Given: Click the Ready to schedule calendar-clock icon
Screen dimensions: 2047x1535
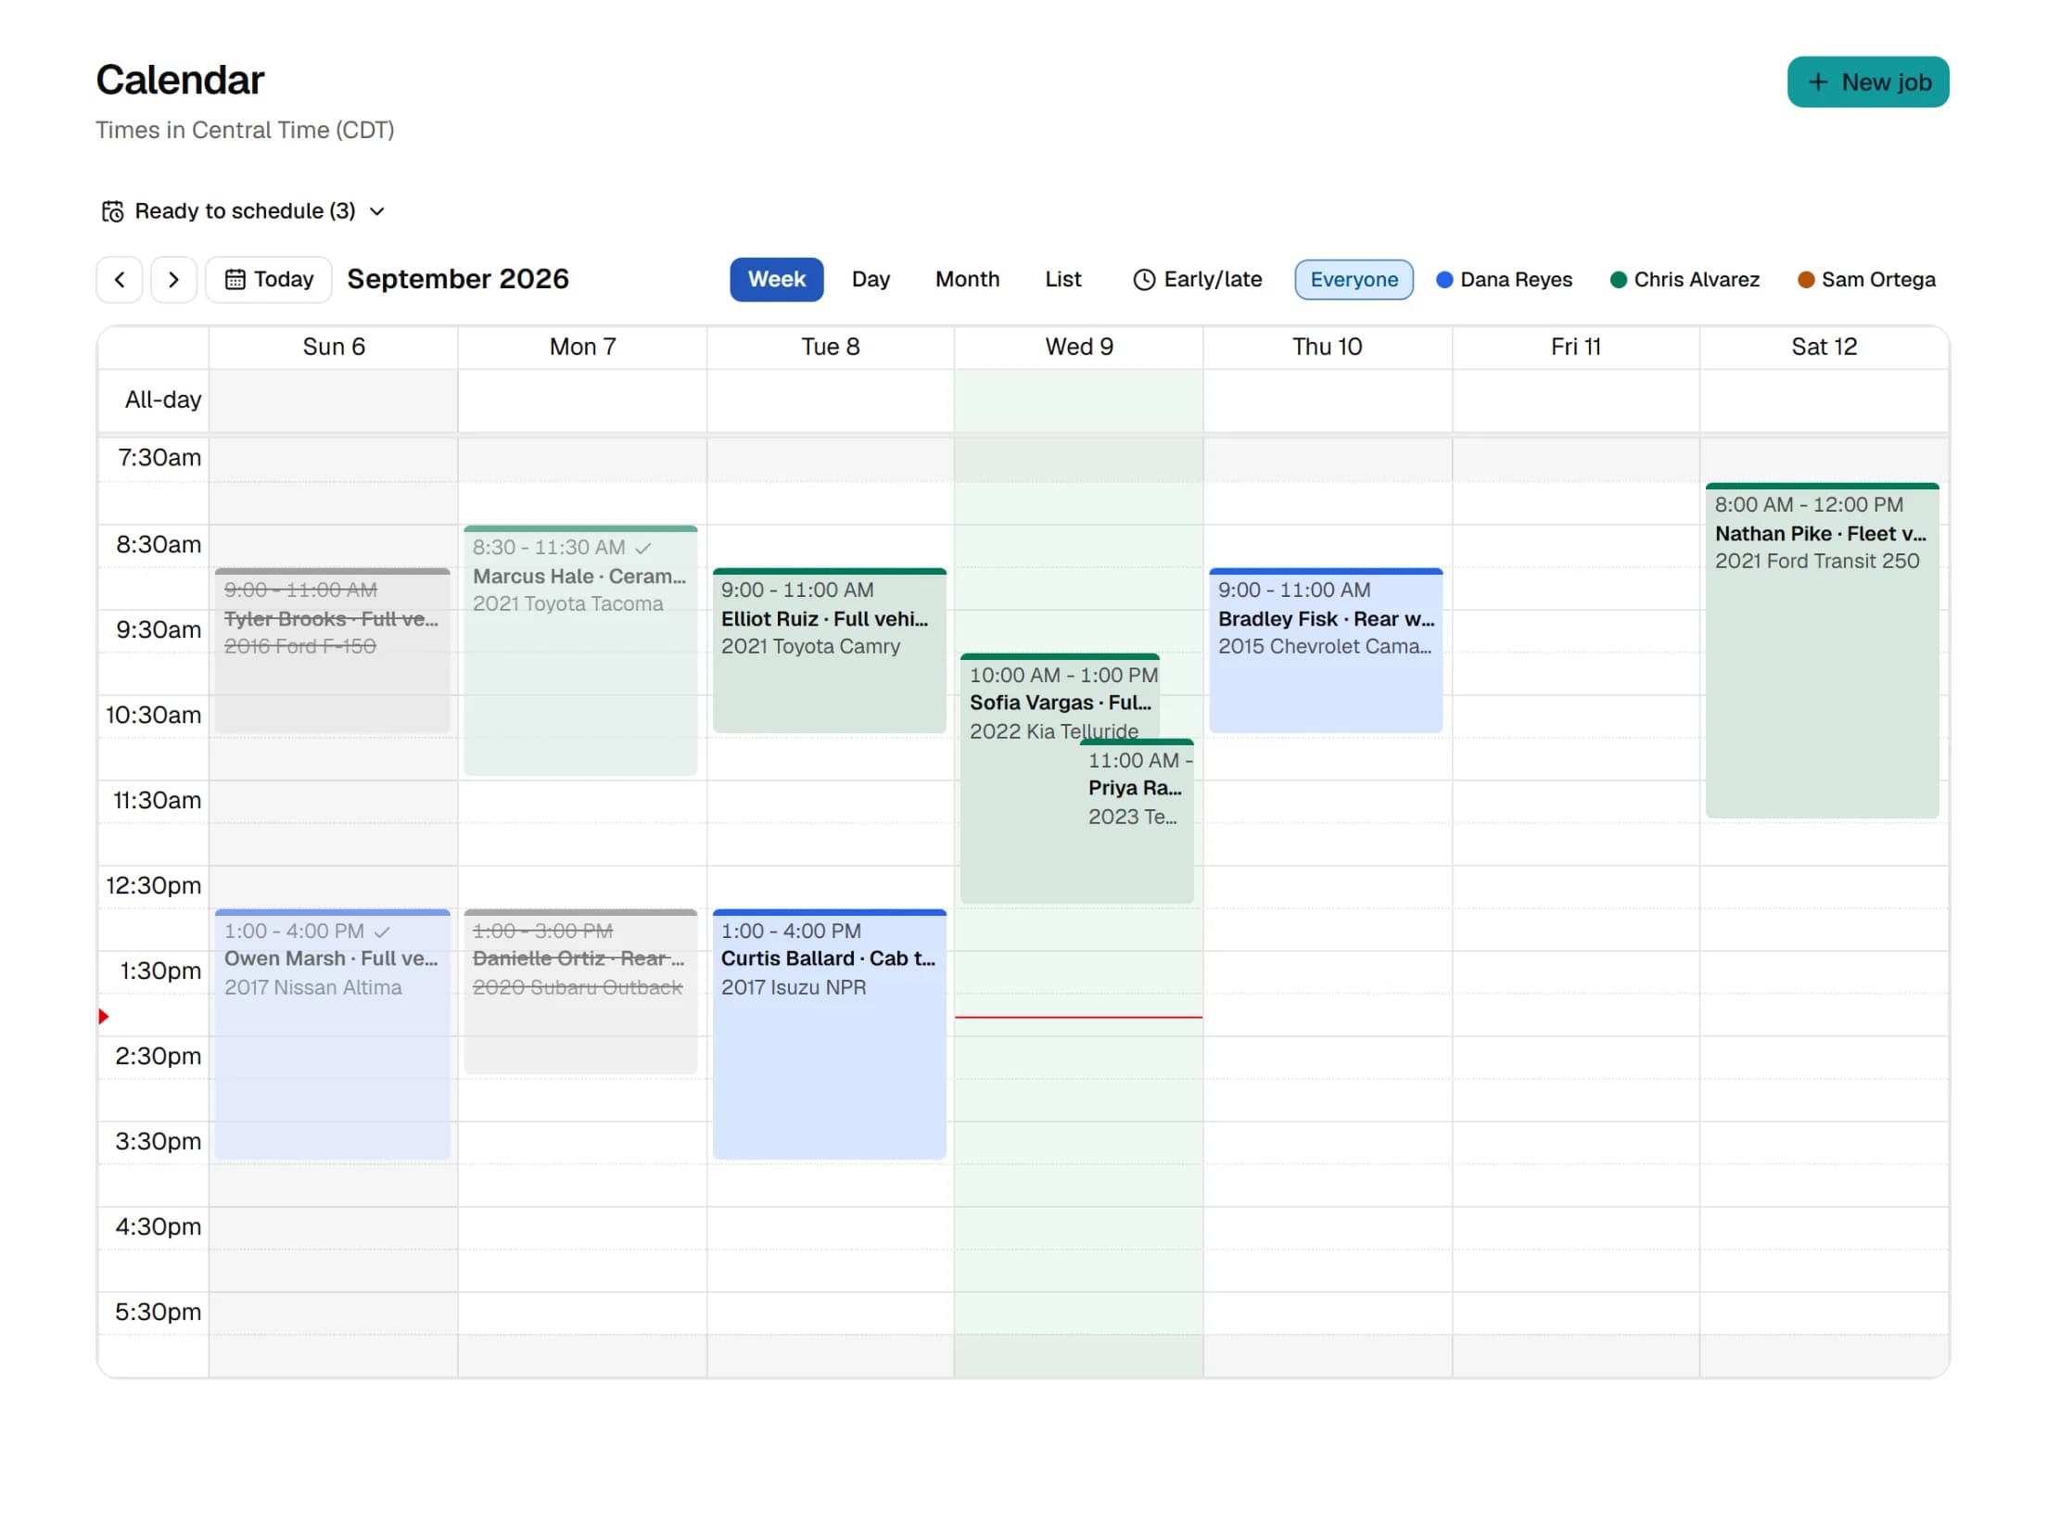Looking at the screenshot, I should point(112,211).
